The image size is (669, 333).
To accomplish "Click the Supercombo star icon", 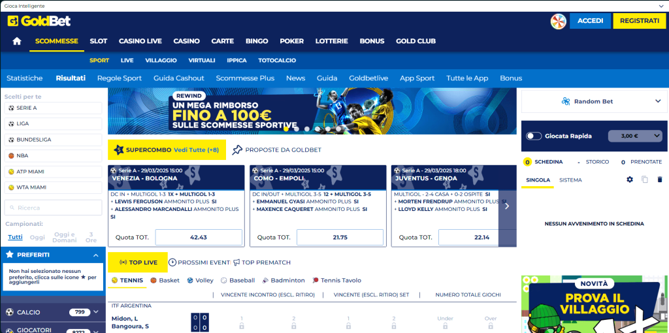I will (119, 150).
